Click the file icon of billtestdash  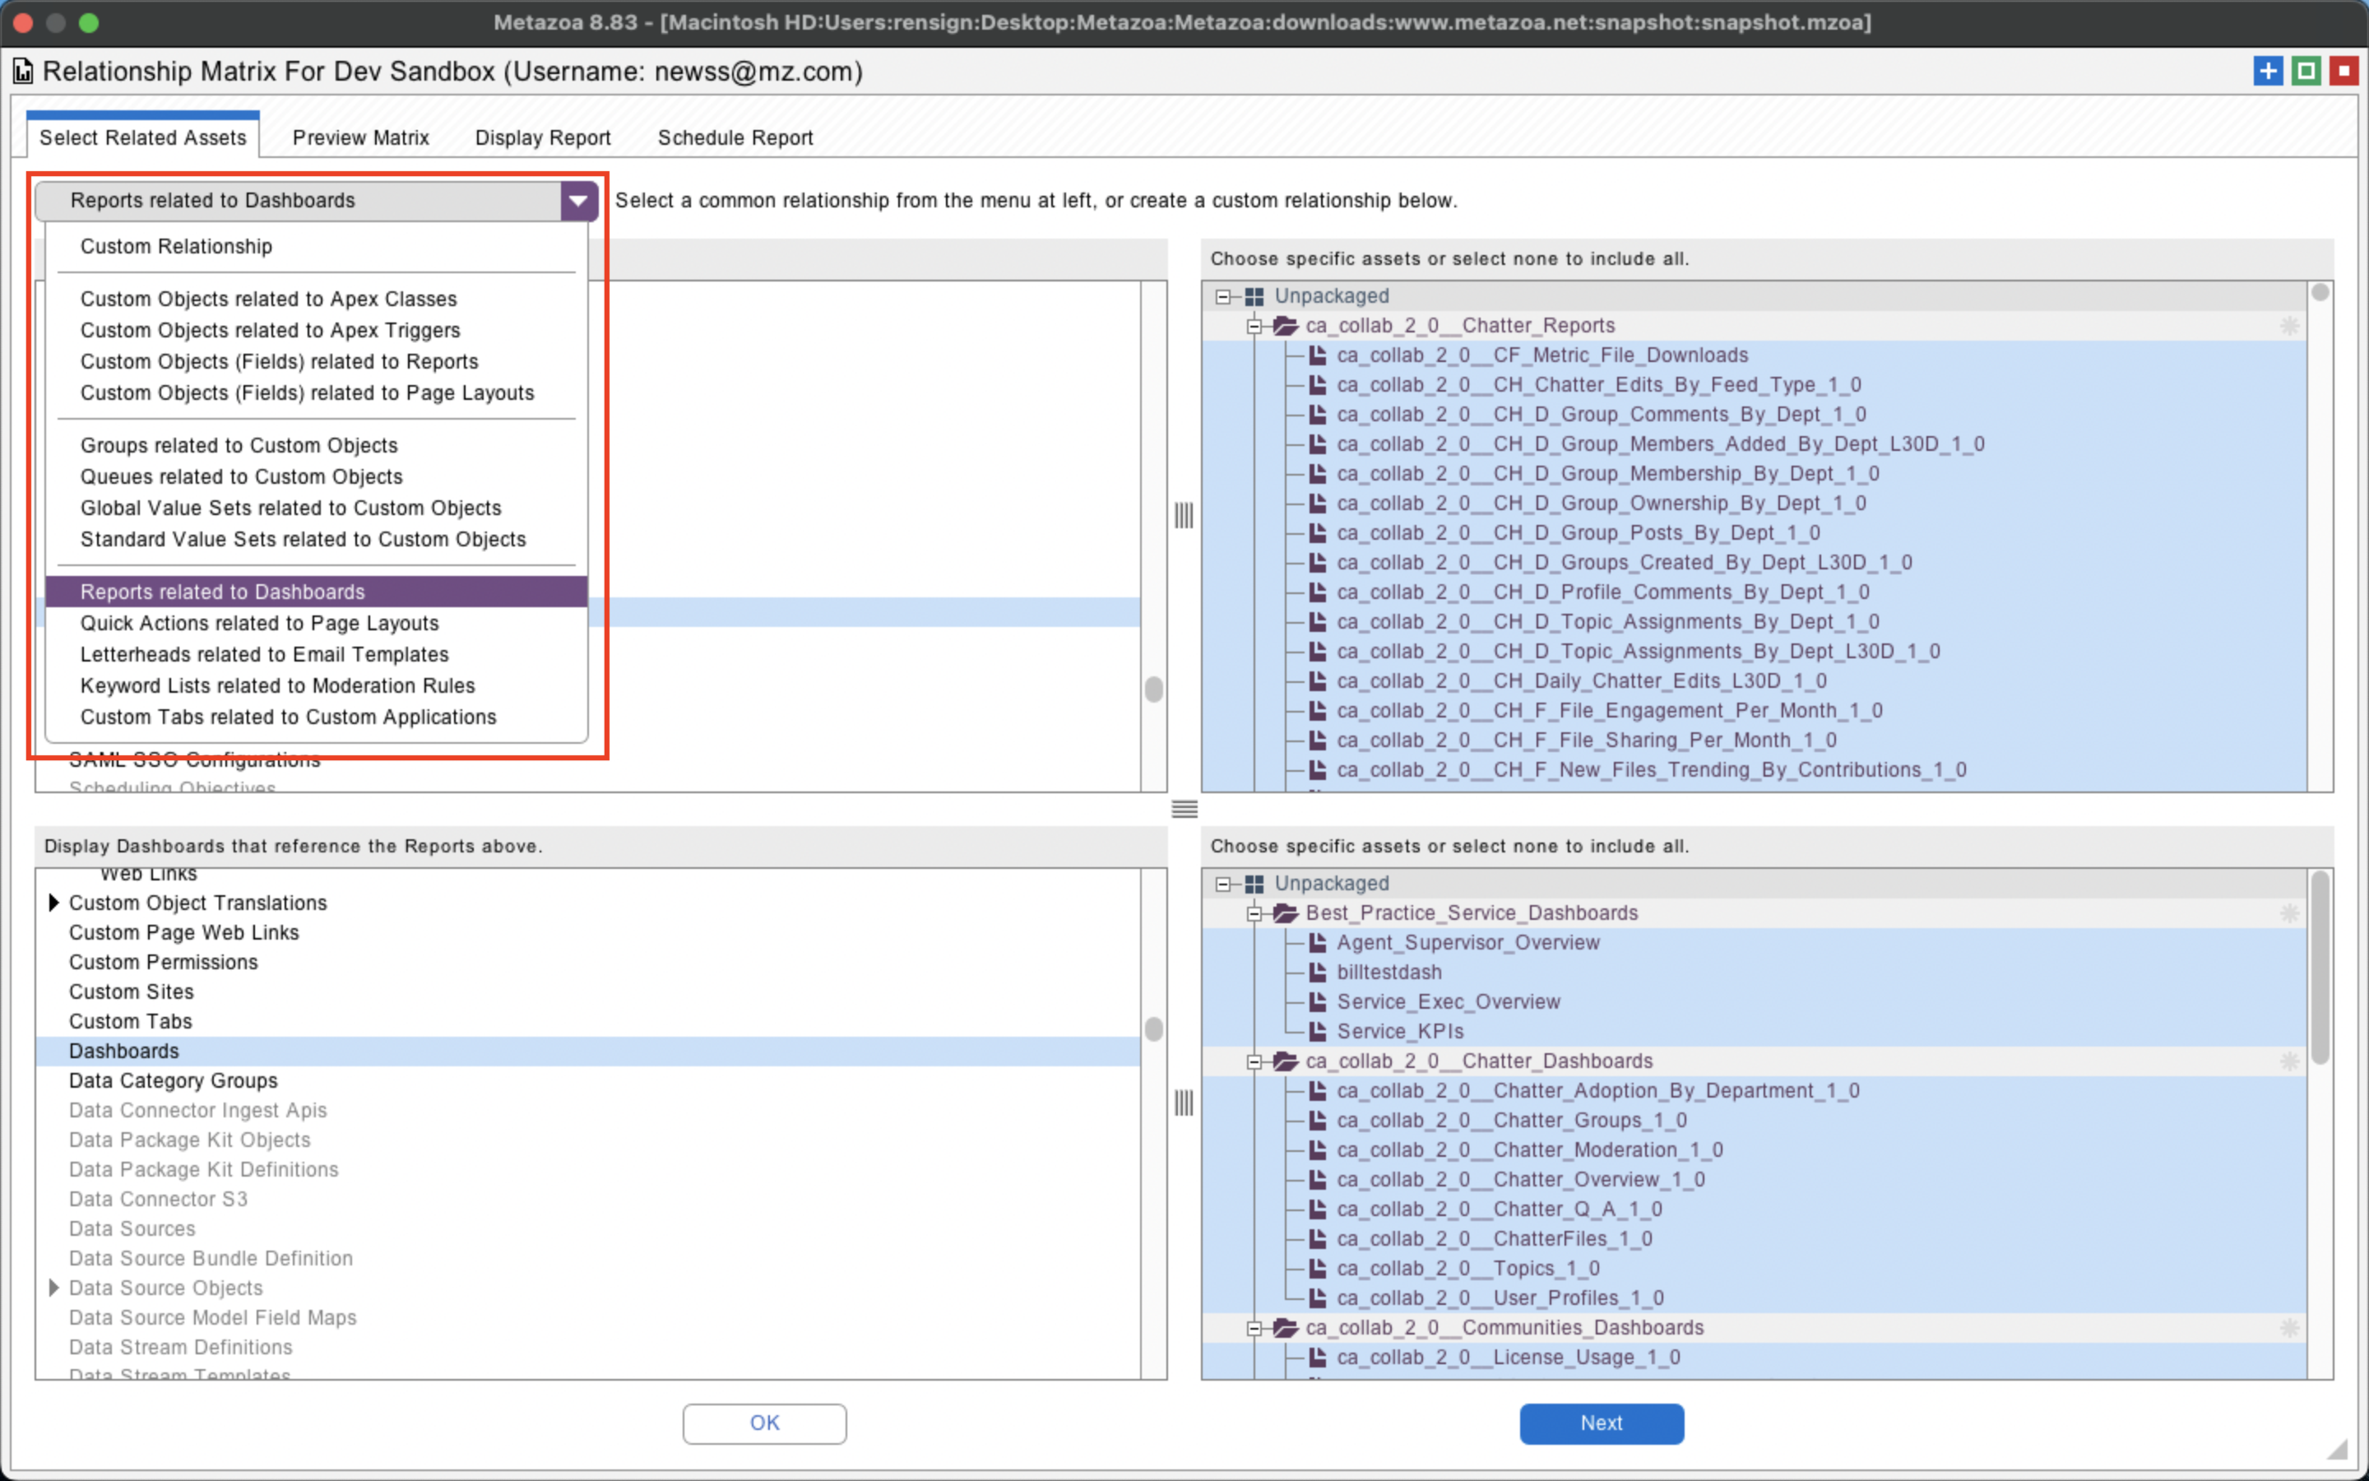click(1318, 973)
